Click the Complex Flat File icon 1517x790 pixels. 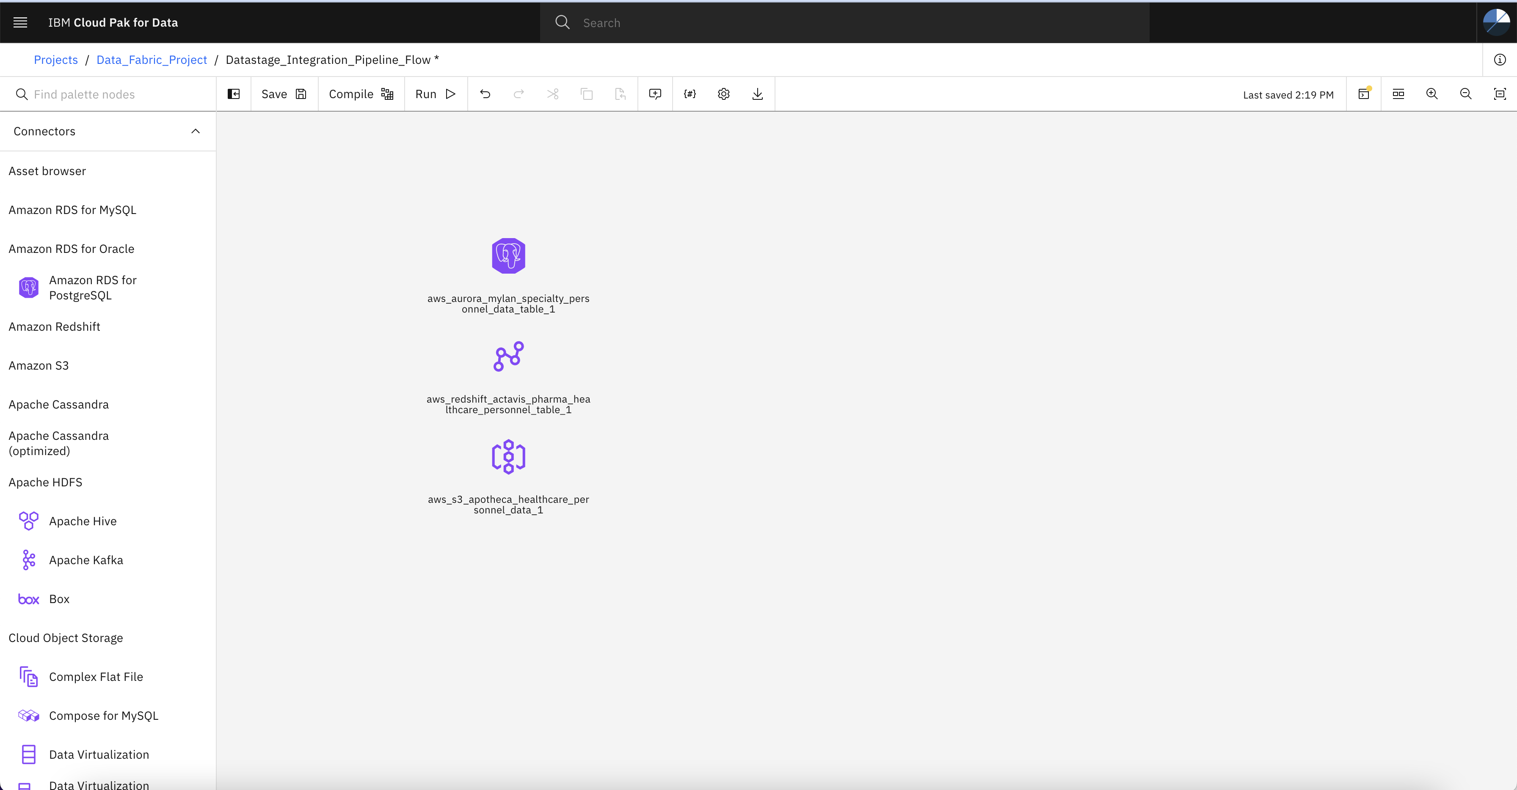[x=29, y=677]
